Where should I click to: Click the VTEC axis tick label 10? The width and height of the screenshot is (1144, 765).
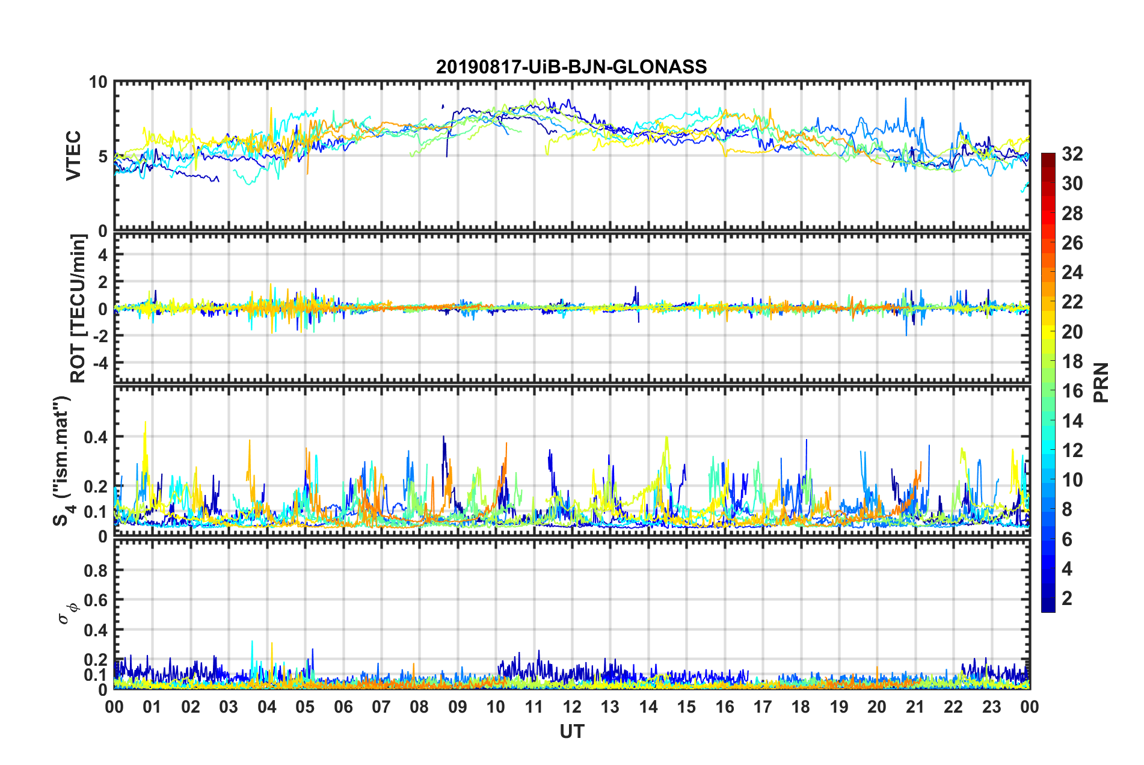(x=99, y=82)
